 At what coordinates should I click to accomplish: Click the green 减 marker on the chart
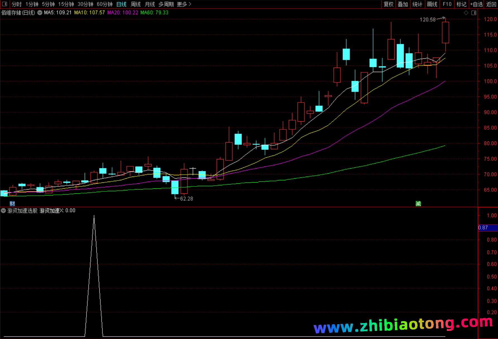(x=418, y=203)
